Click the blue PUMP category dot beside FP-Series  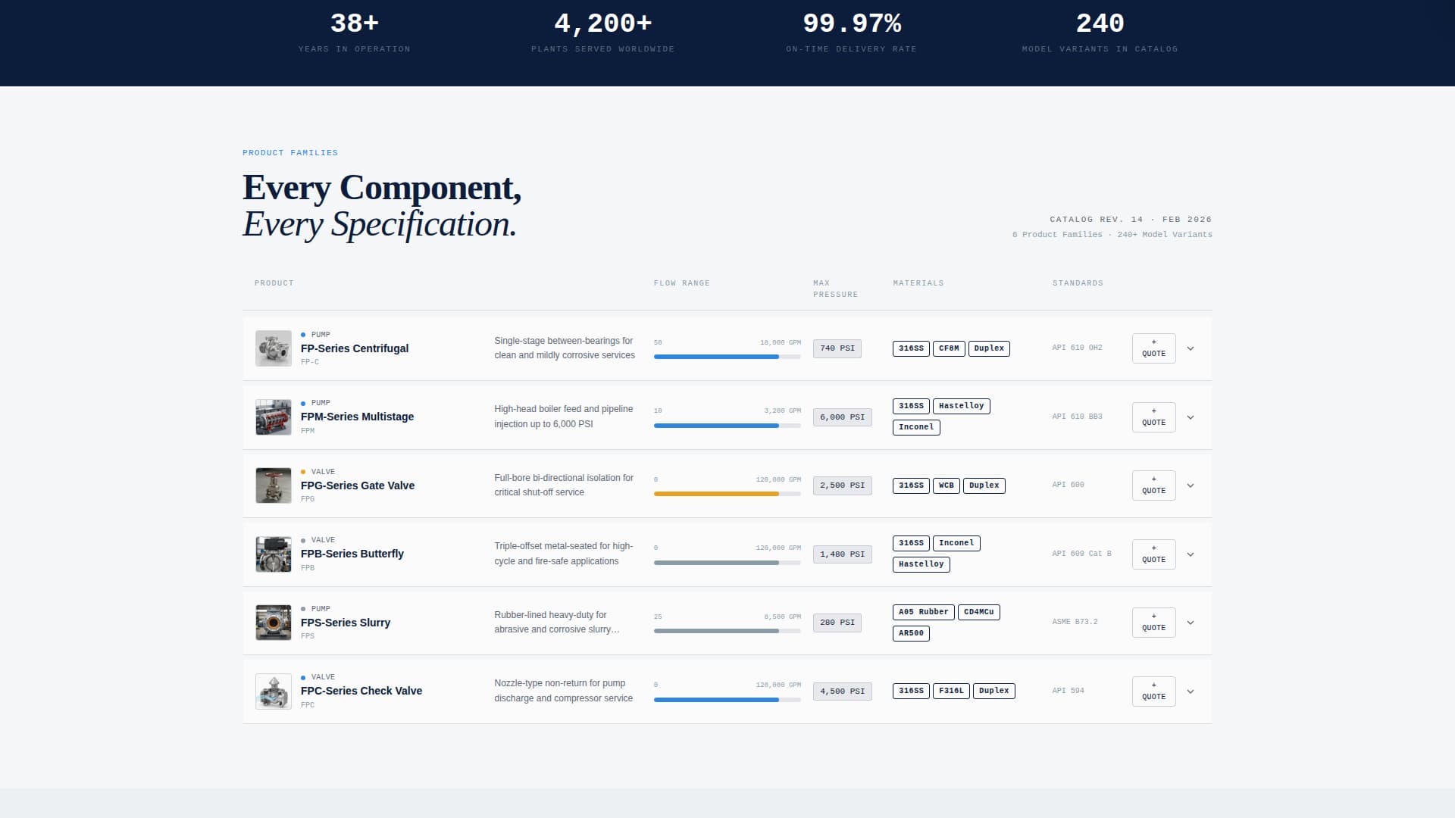[x=303, y=334]
